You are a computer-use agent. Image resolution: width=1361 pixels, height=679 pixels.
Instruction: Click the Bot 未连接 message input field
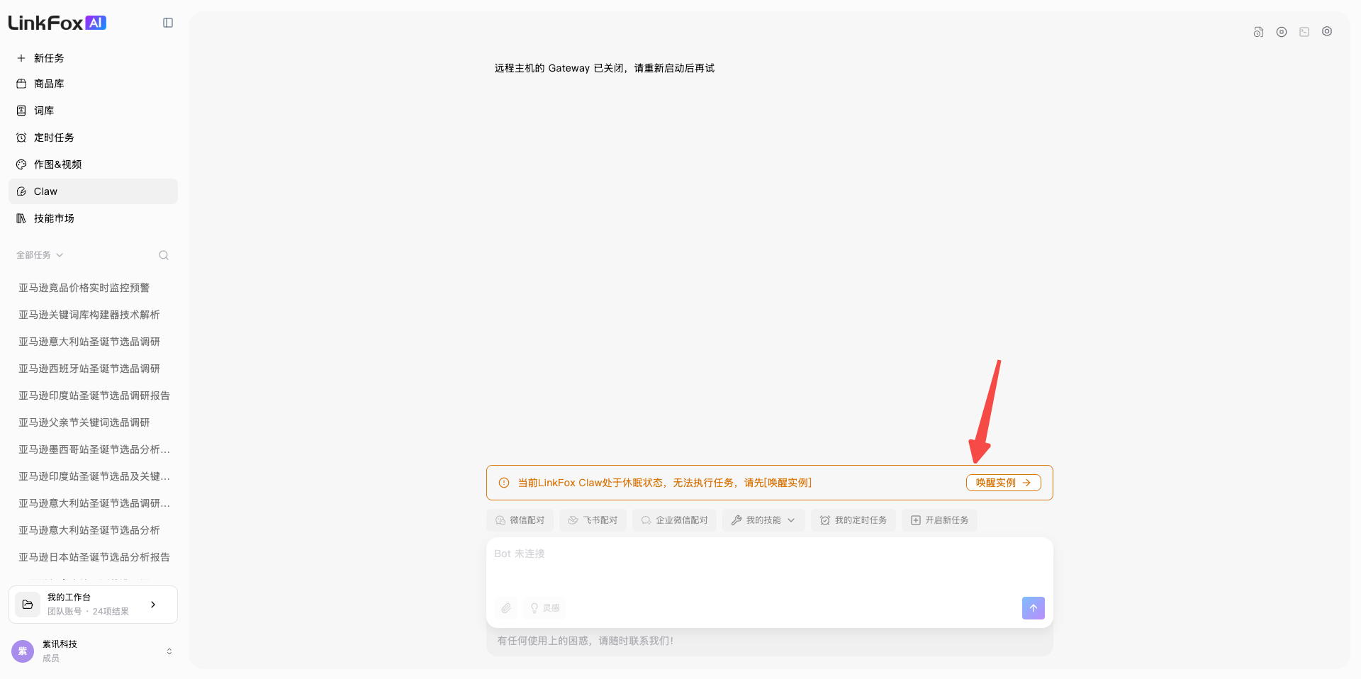[769, 567]
